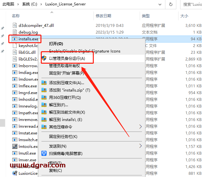Click the 954 KB size cell
Image resolution: width=202 pixels, height=177 pixels.
pos(195,93)
